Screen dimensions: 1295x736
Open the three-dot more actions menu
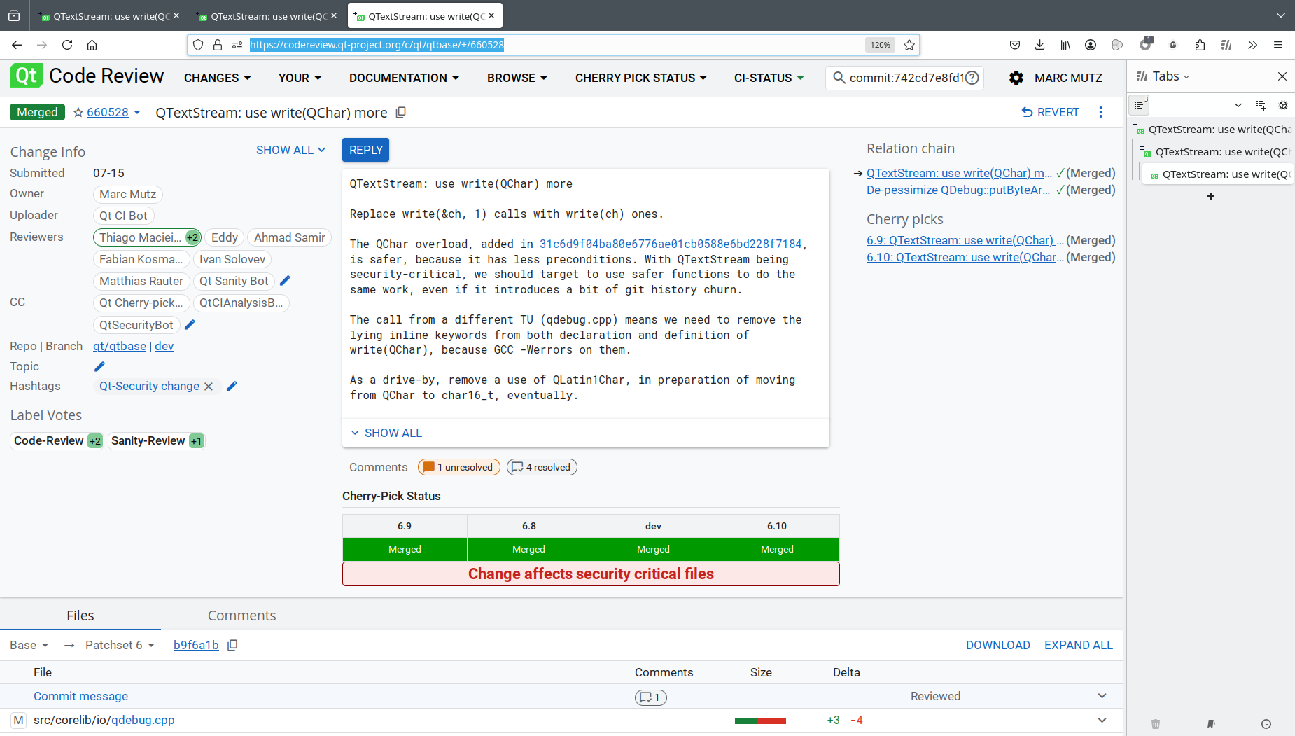coord(1100,112)
